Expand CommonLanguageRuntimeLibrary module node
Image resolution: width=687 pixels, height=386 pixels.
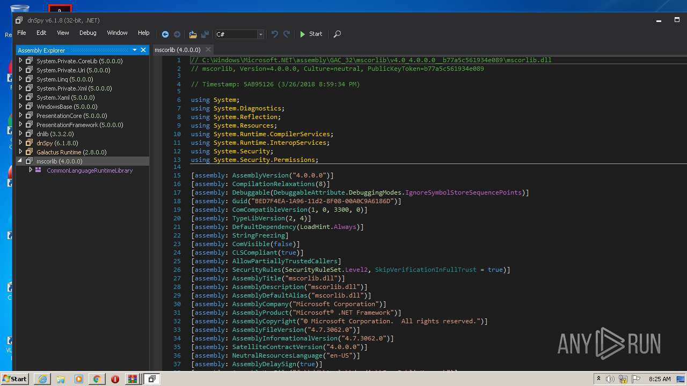31,170
